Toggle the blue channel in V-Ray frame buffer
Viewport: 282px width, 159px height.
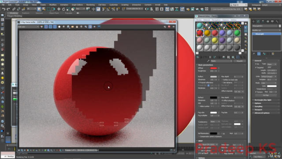[55, 26]
